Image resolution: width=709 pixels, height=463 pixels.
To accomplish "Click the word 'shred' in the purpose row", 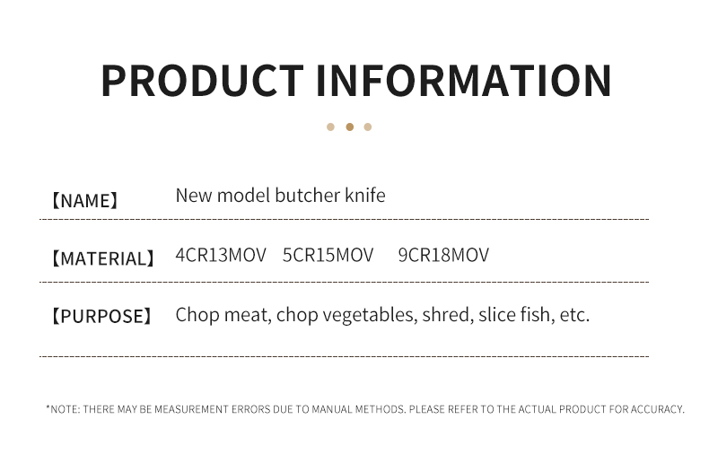I will coord(447,315).
